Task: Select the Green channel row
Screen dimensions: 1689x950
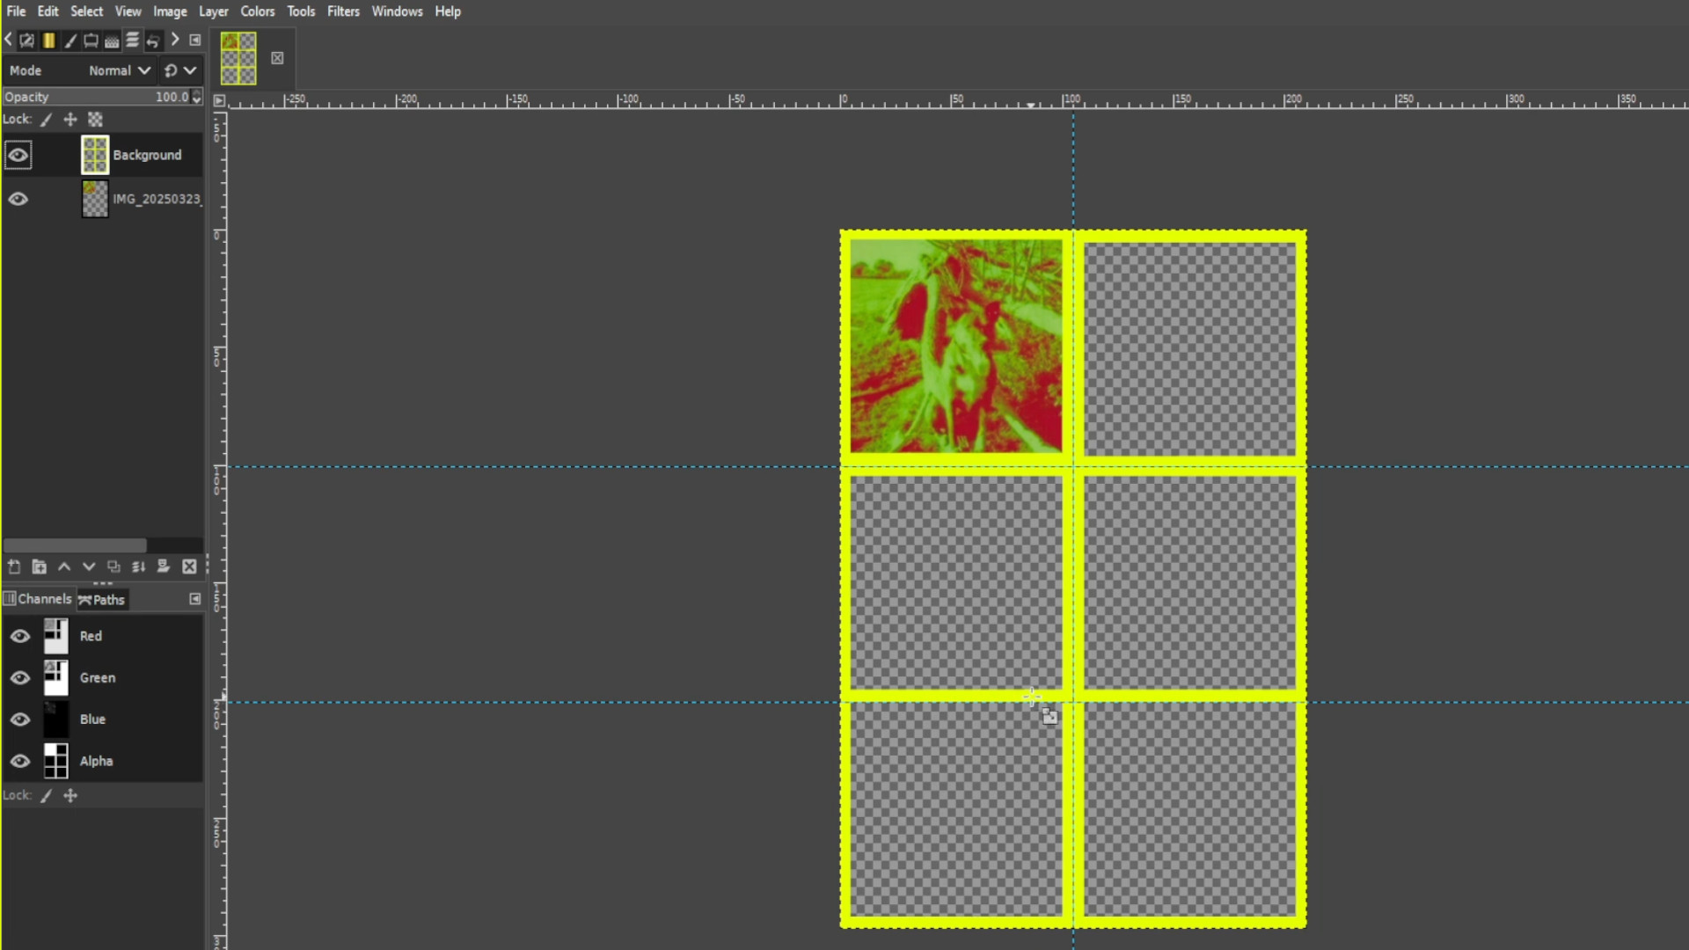Action: 103,678
